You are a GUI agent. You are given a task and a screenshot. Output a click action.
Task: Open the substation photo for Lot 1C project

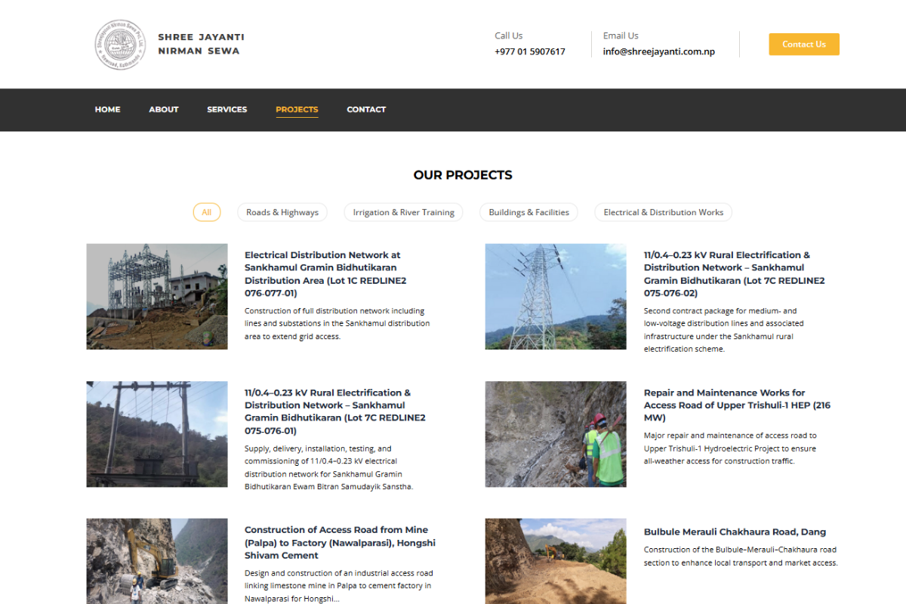click(157, 296)
